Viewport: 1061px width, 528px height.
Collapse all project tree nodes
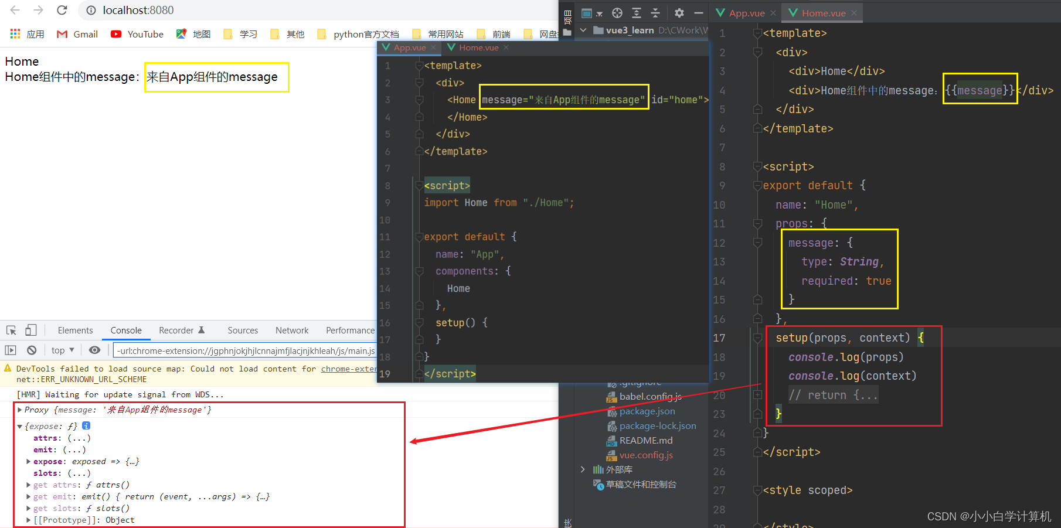pyautogui.click(x=655, y=13)
